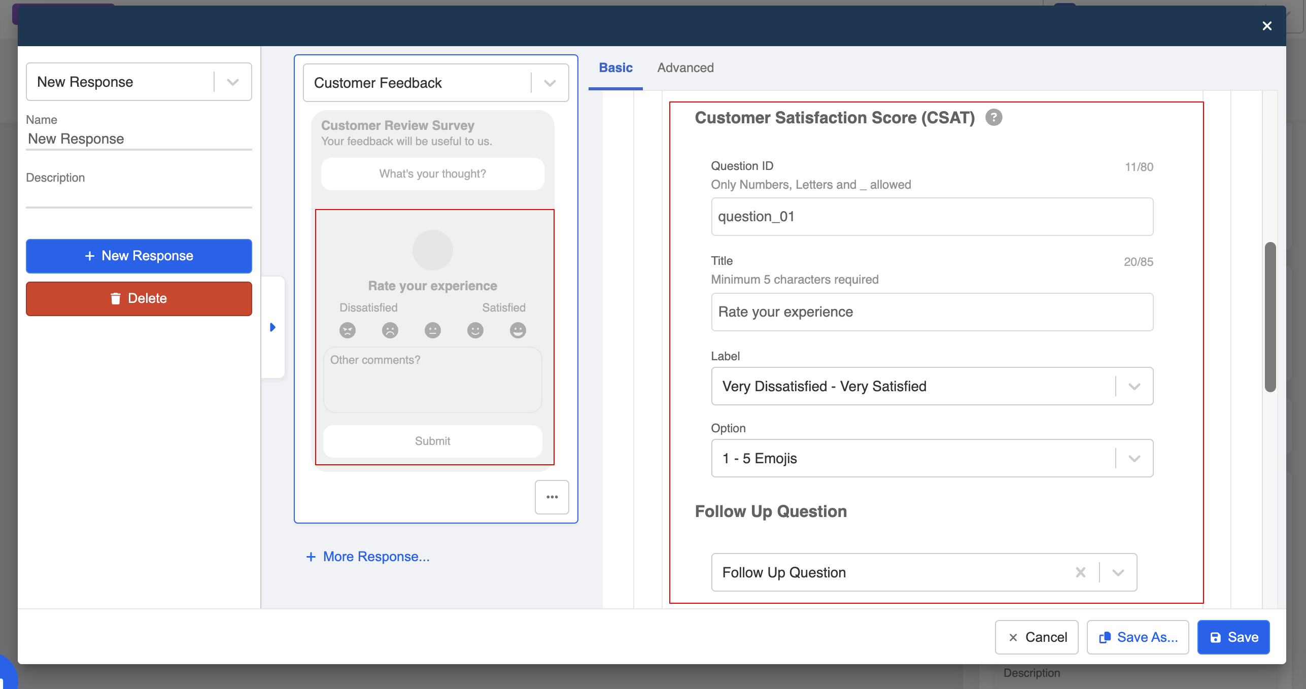Switch to the Advanced tab
The image size is (1306, 689).
(685, 67)
